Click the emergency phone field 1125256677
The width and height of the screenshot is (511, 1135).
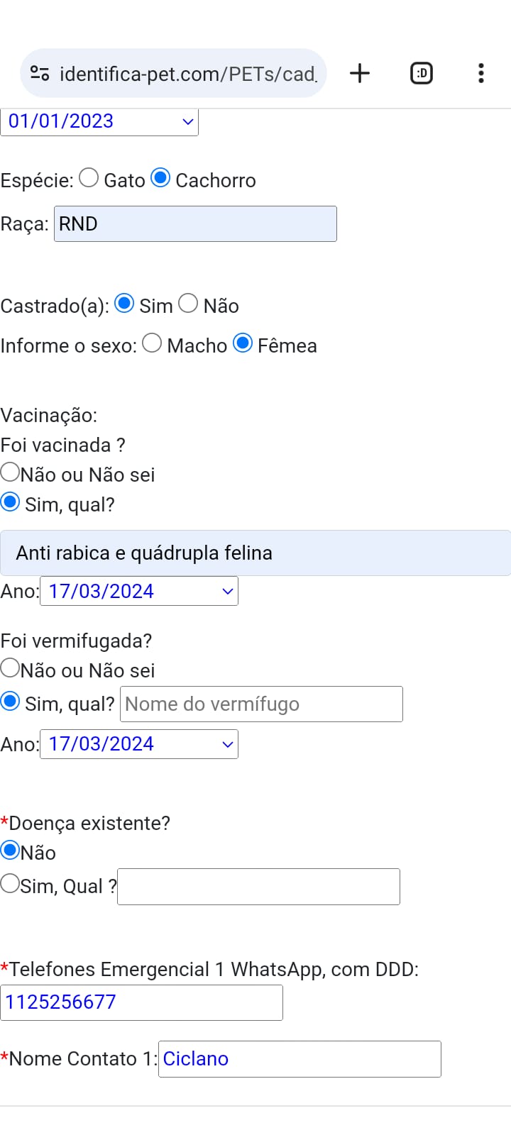(x=141, y=1002)
